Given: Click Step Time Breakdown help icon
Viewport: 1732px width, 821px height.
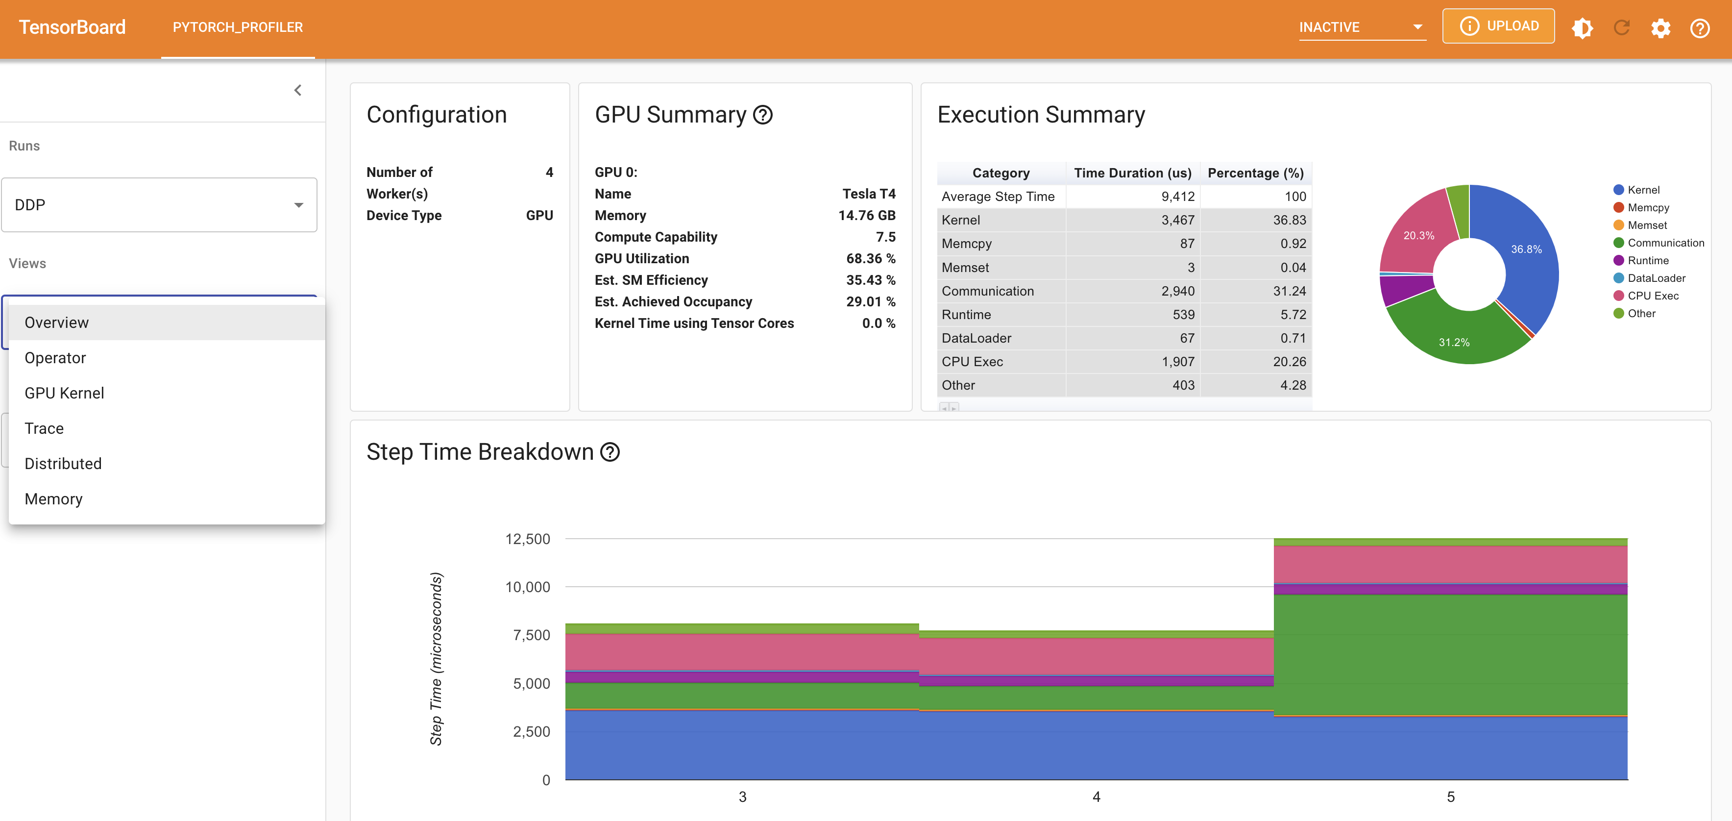Looking at the screenshot, I should 610,452.
